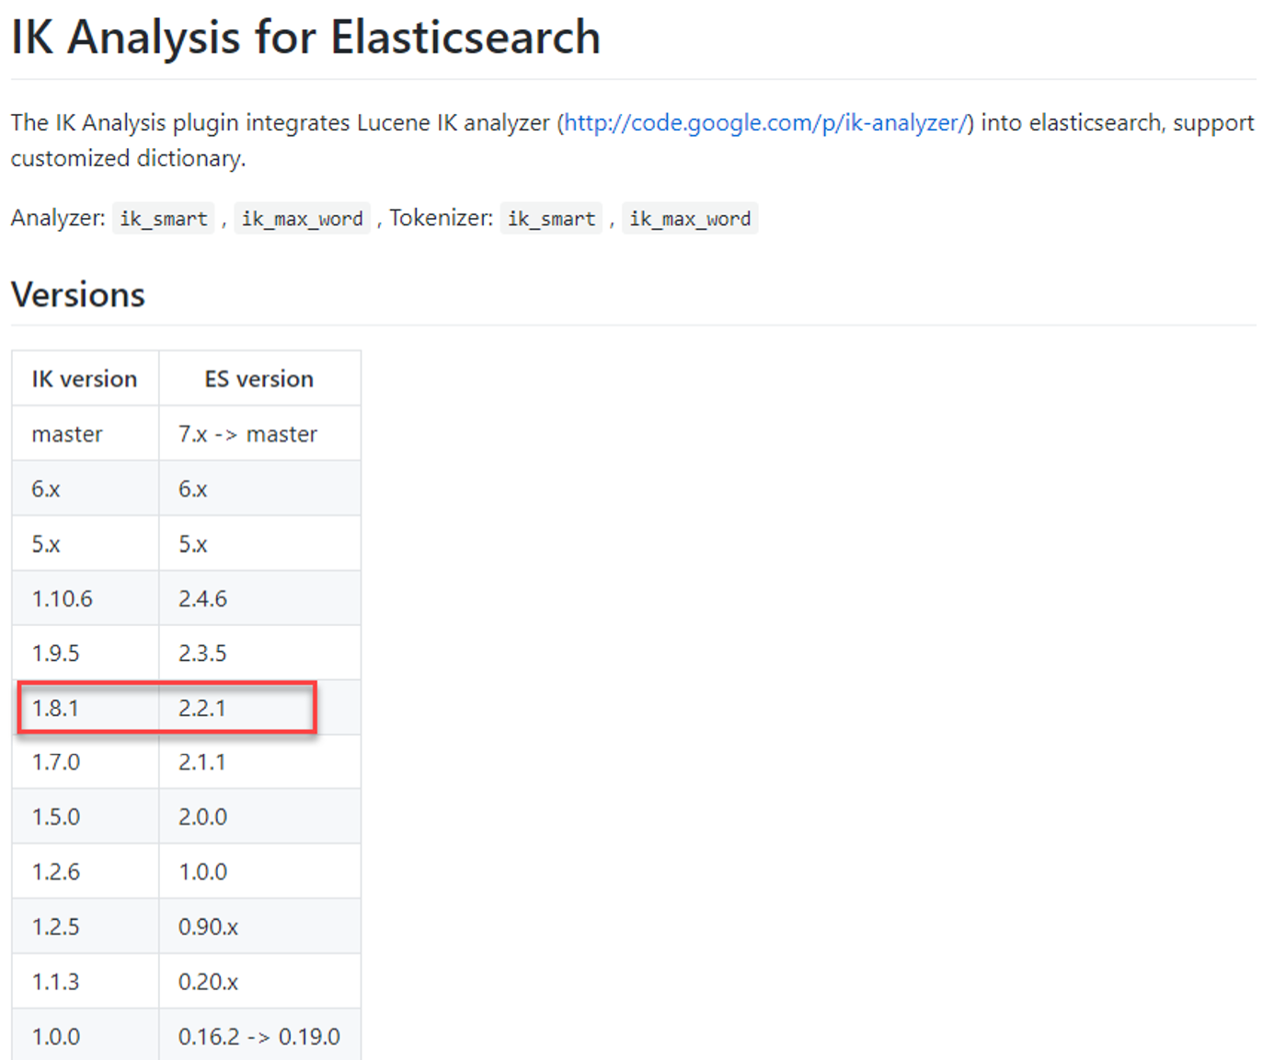Click the 'IK version' column header
The image size is (1263, 1060).
85,379
